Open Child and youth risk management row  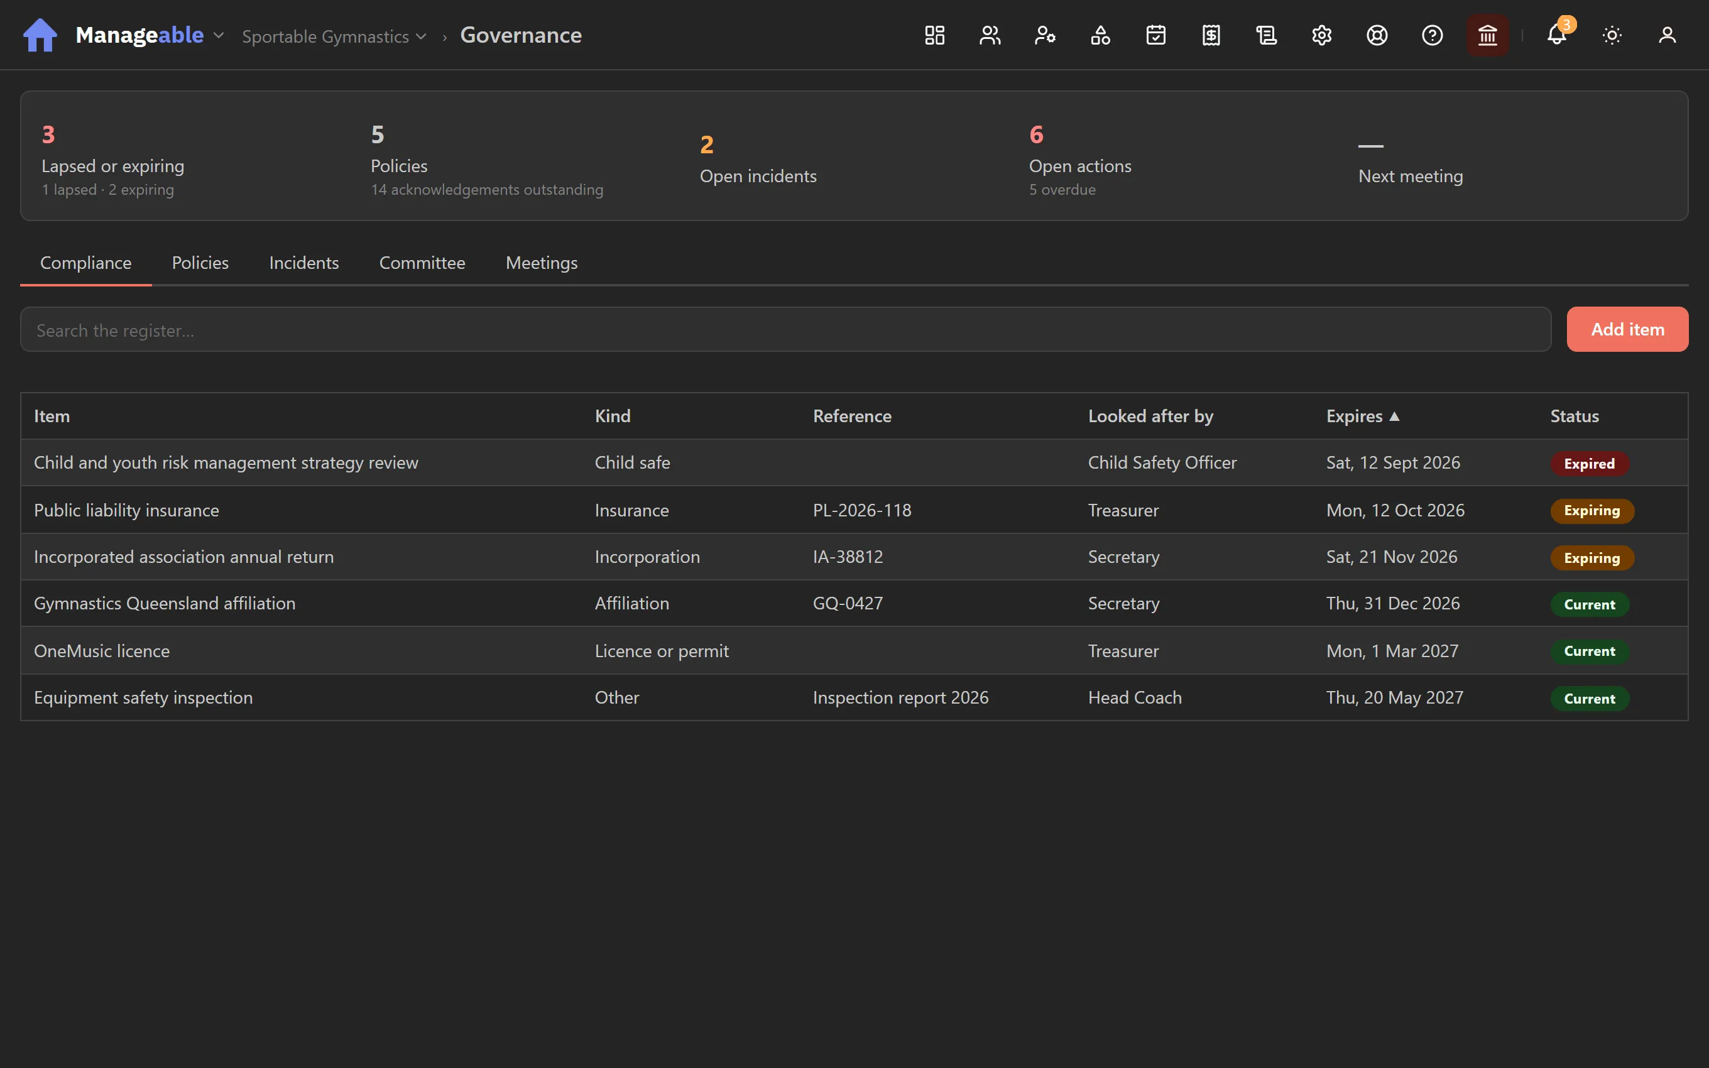(x=854, y=462)
